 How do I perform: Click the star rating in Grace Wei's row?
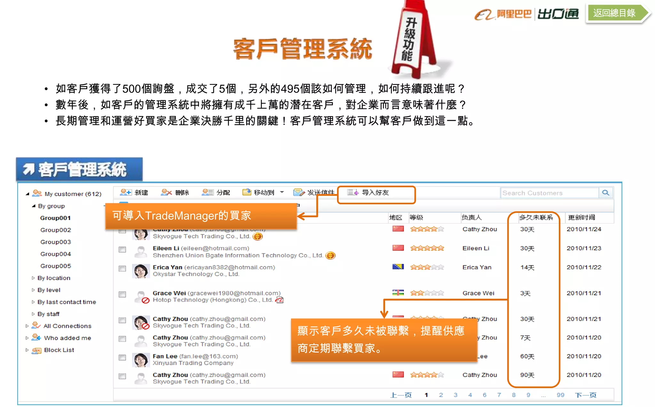click(x=427, y=293)
